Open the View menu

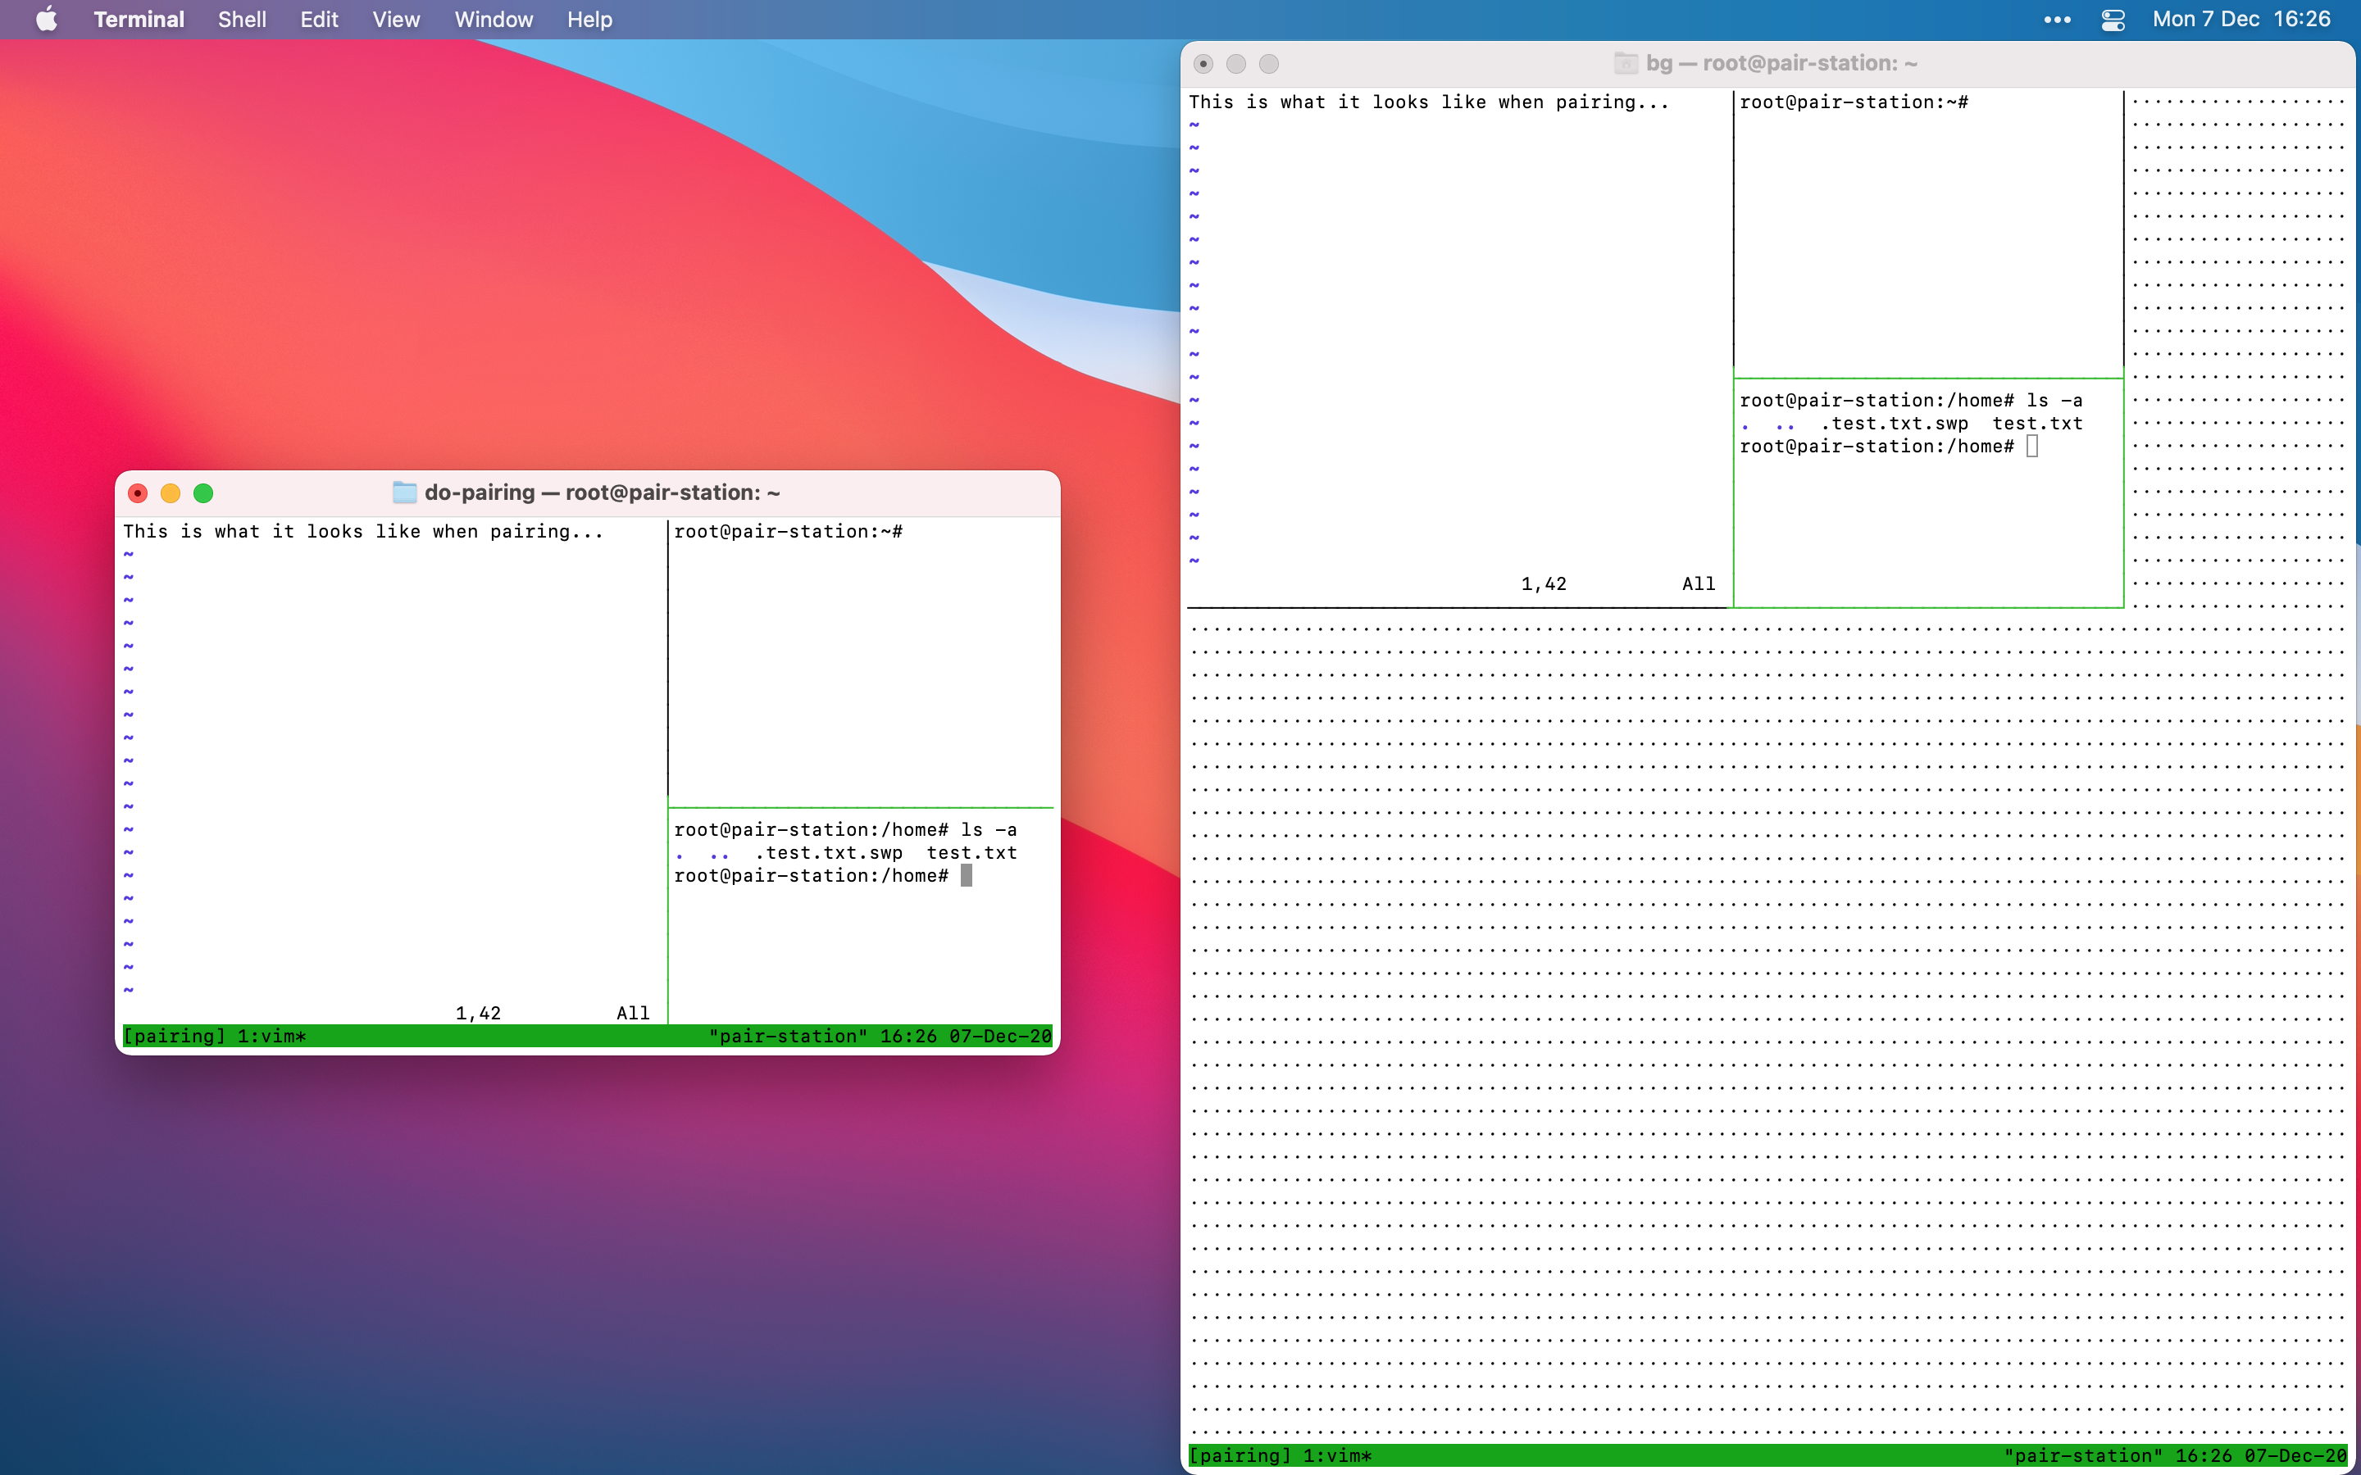[396, 20]
